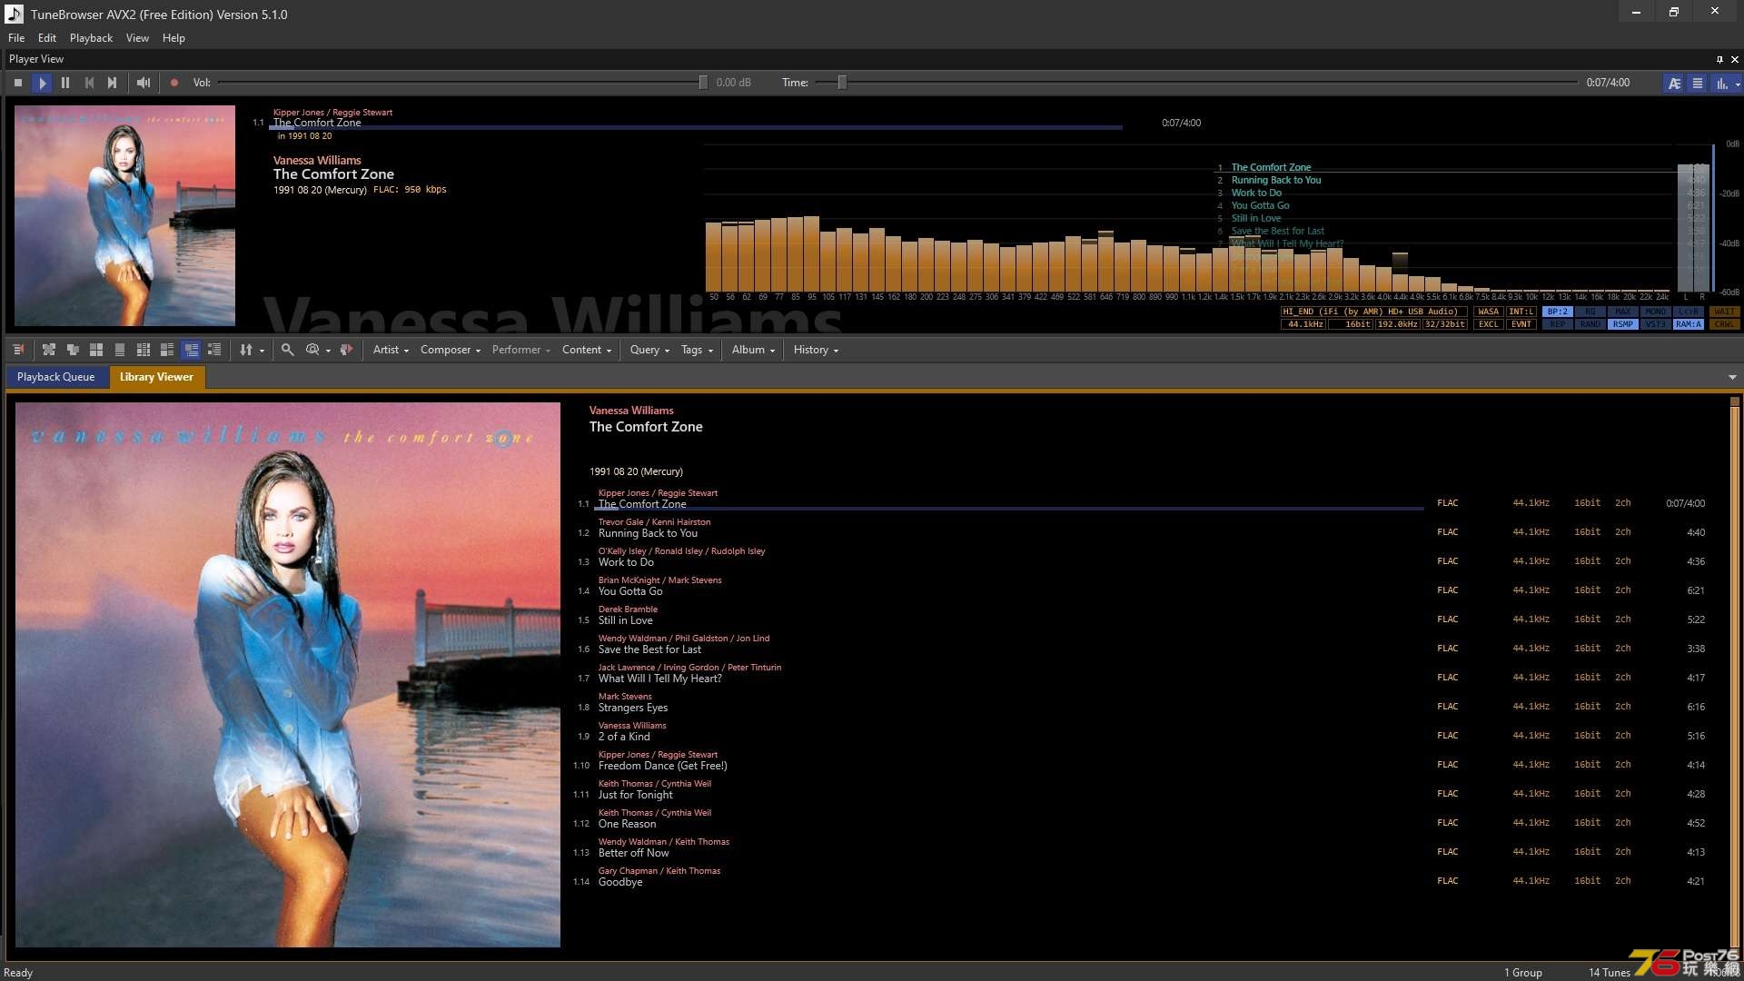Click the red record dot button
1744x981 pixels.
[174, 83]
